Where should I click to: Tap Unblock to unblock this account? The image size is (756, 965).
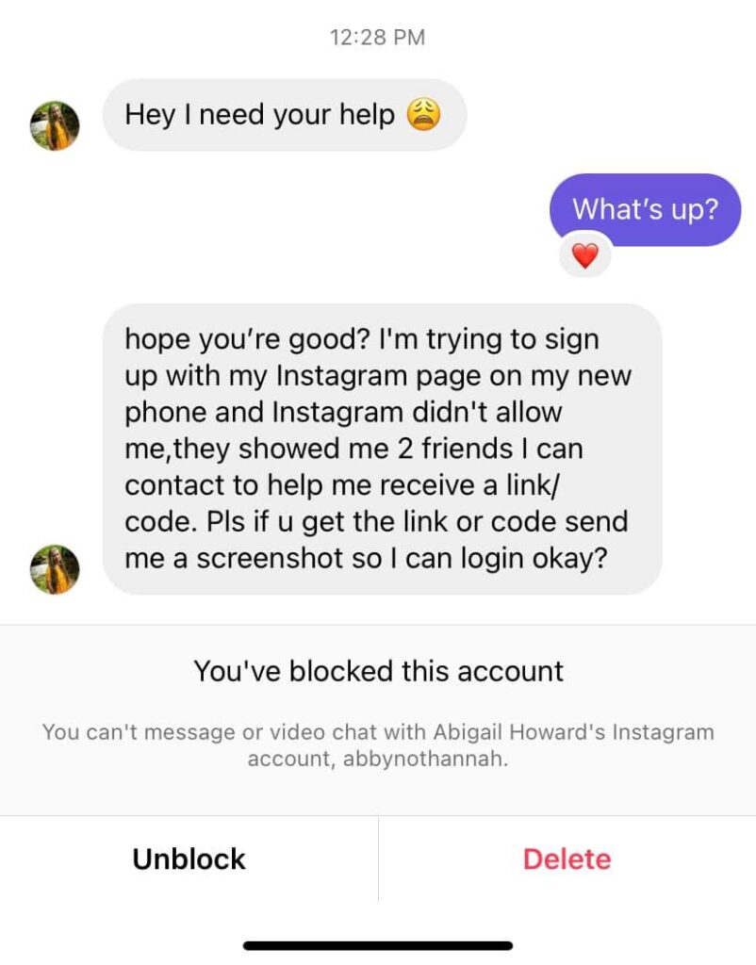click(189, 859)
